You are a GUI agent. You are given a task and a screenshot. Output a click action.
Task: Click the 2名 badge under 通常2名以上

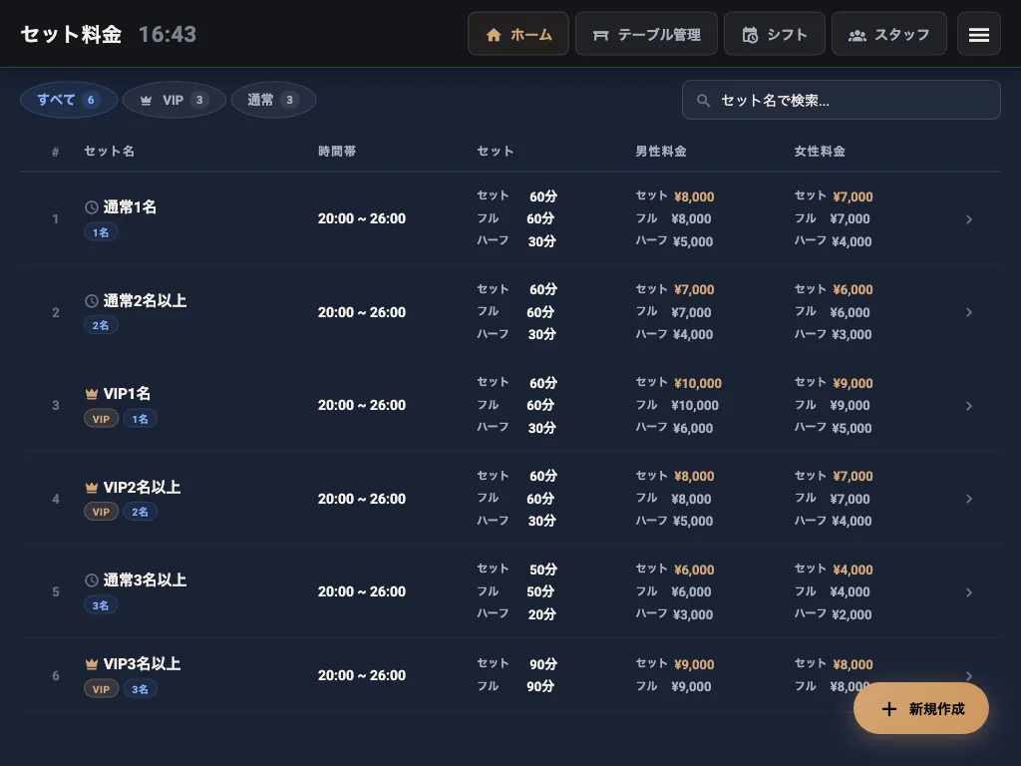(101, 325)
